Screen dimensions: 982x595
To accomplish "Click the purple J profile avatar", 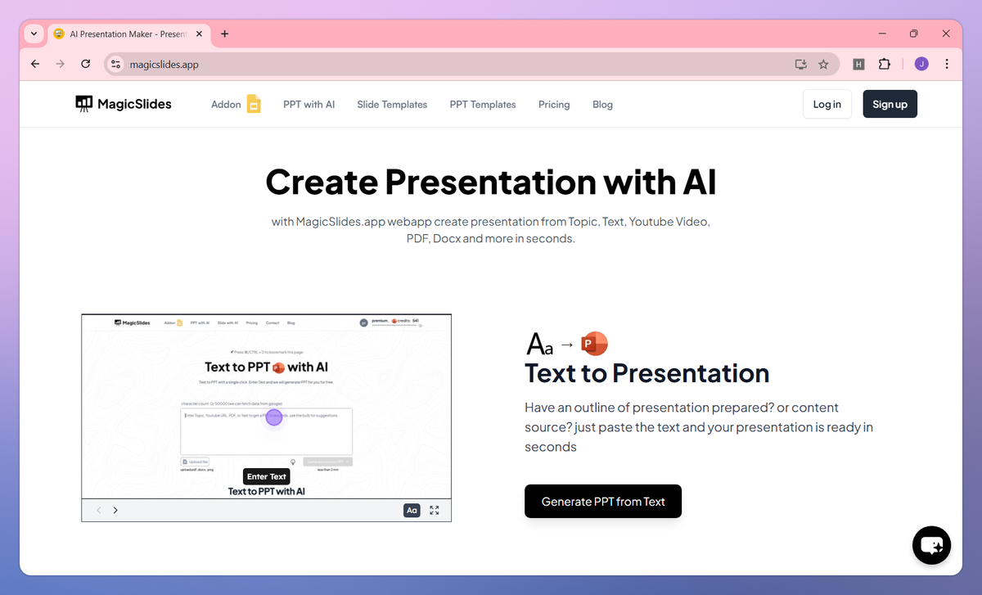I will point(921,64).
